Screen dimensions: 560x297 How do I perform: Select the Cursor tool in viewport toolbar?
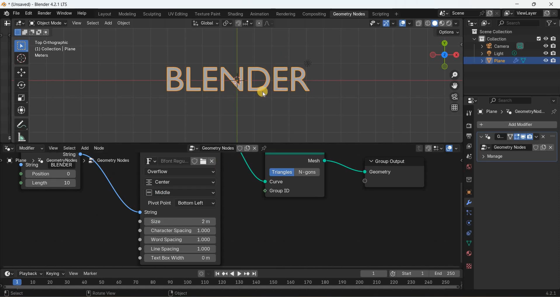[x=21, y=59]
